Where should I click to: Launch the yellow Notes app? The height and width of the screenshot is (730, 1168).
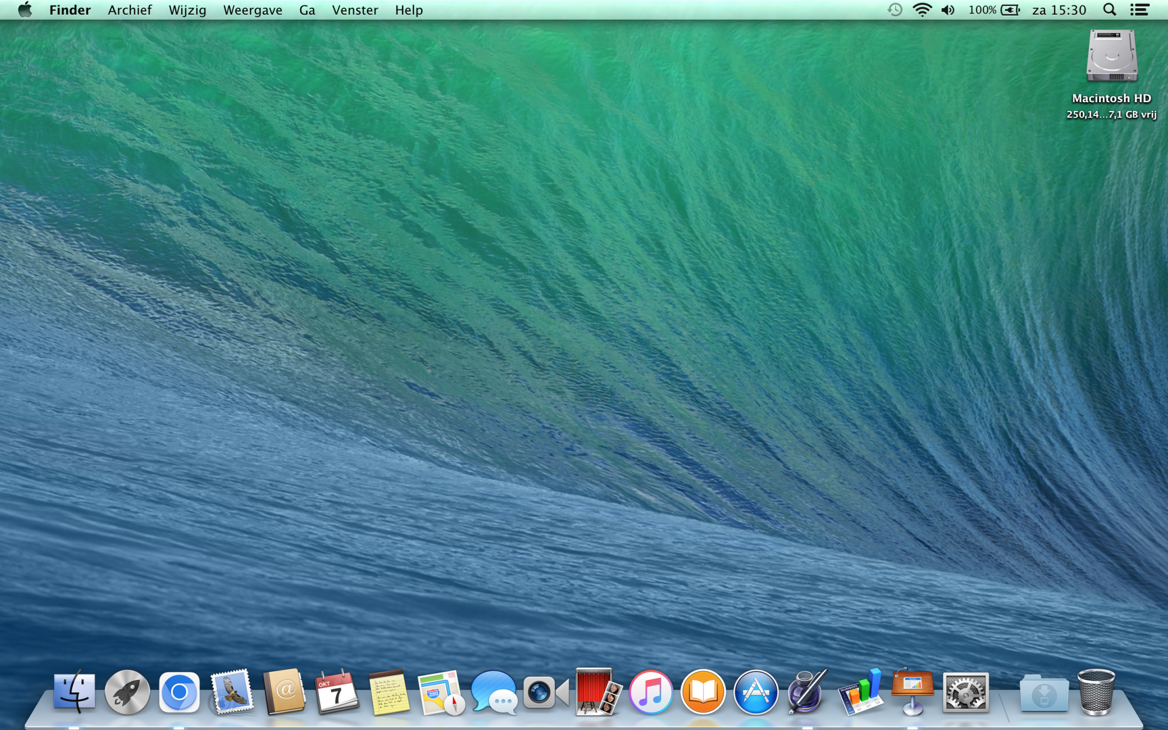pyautogui.click(x=389, y=693)
